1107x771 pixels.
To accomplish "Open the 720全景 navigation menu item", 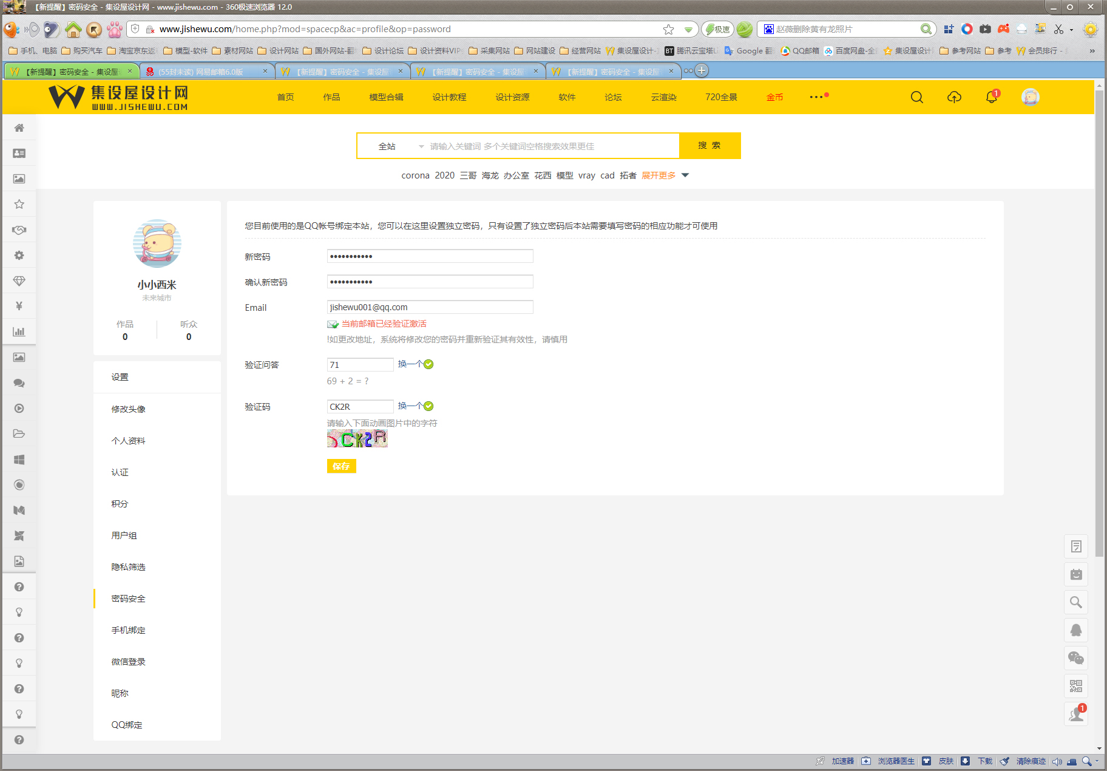I will 721,97.
